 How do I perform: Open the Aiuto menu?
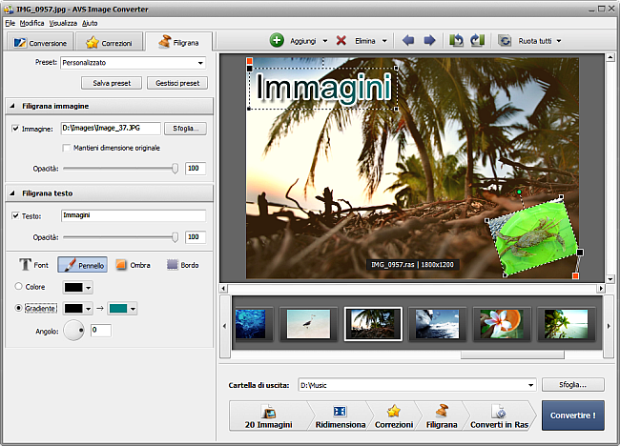click(90, 23)
